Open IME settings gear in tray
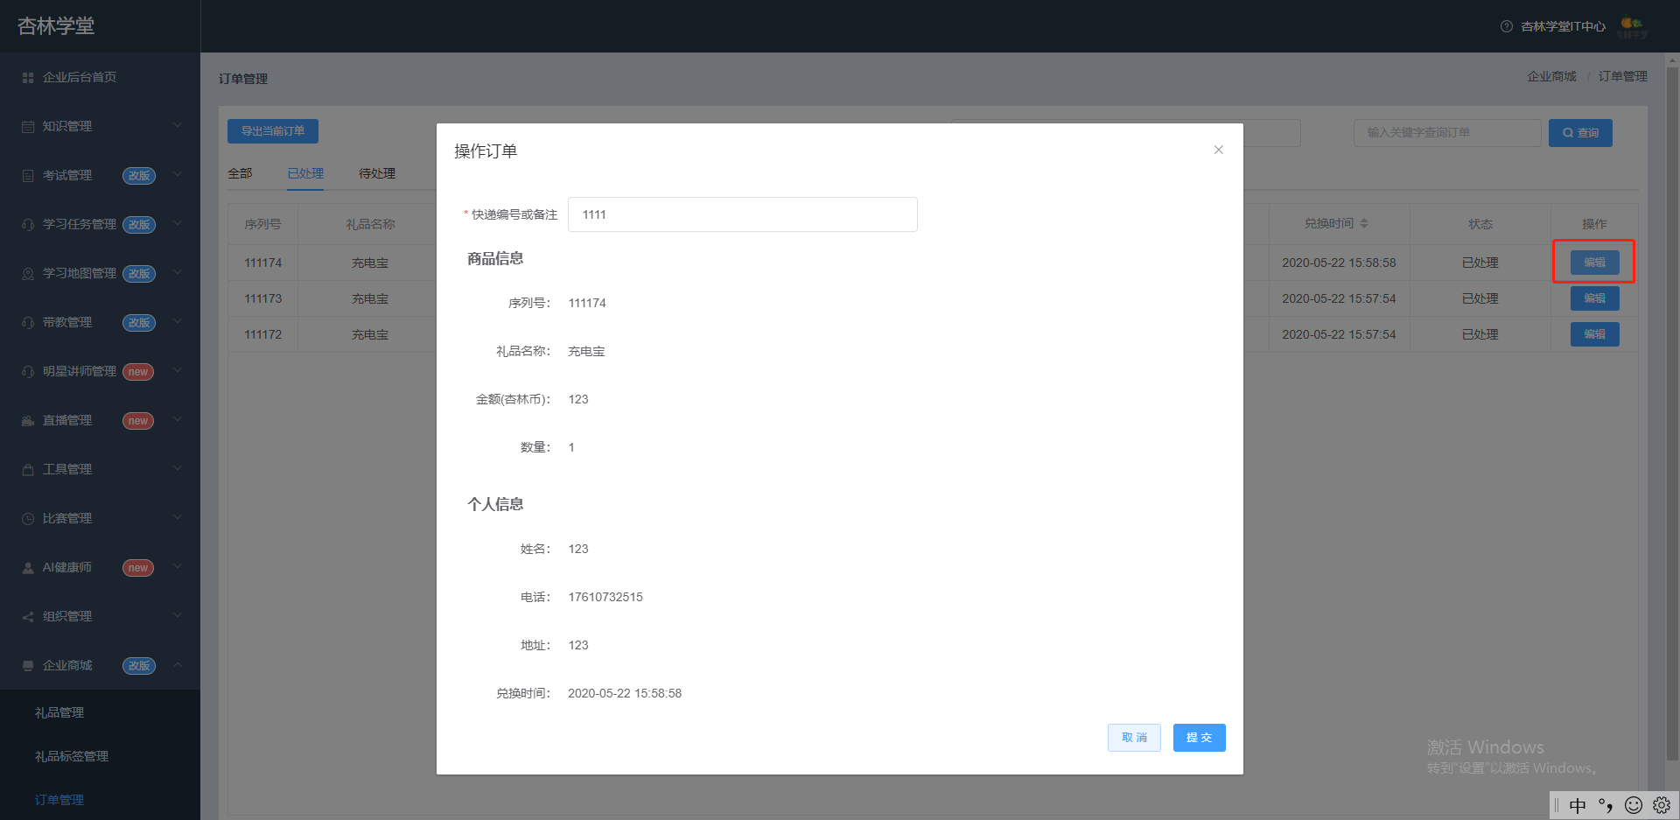The width and height of the screenshot is (1680, 820). click(1662, 805)
